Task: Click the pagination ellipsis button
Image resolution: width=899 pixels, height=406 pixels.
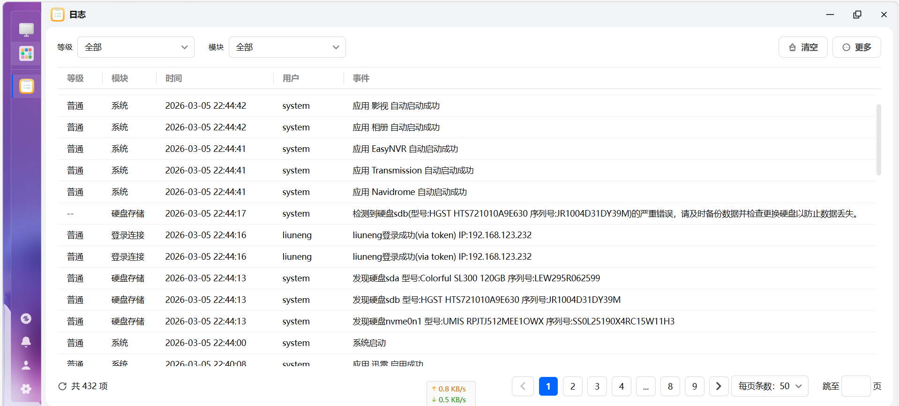Action: [x=645, y=386]
